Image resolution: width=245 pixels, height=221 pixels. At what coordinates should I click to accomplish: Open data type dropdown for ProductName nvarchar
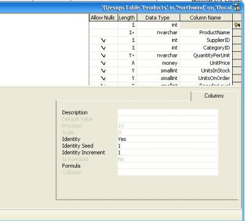point(158,32)
